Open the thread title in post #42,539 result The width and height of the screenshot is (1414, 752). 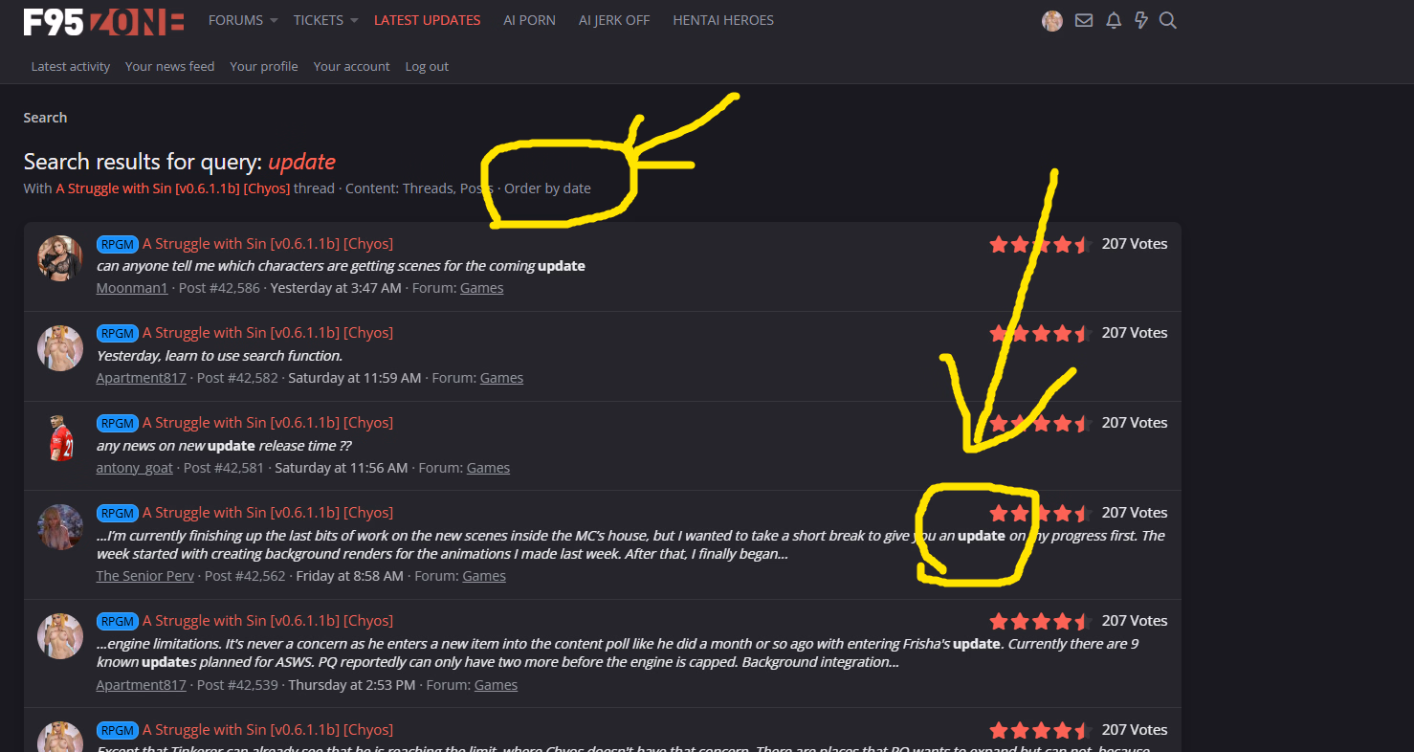(268, 621)
